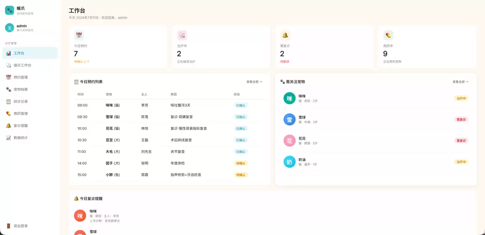Select the 09:00 咪咪 appointment row
This screenshot has width=485, height=235.
point(169,105)
